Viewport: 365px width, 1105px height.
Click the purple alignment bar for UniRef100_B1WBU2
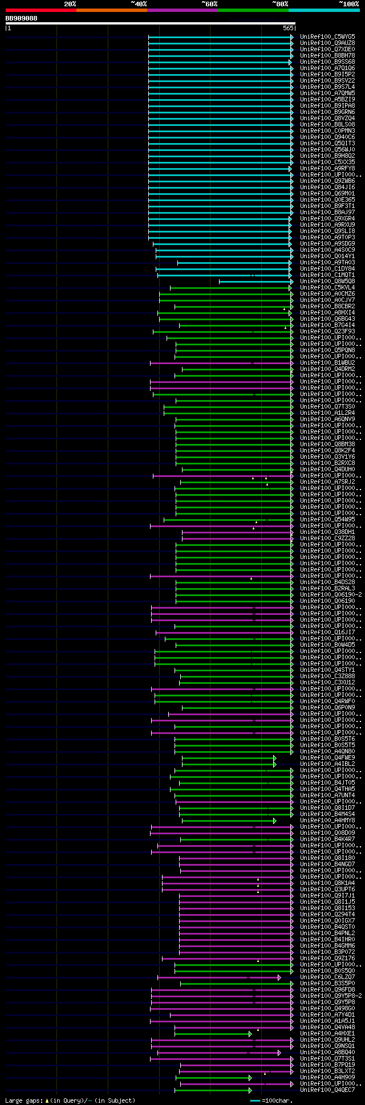222,363
